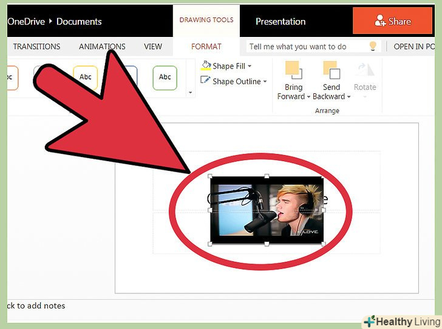The width and height of the screenshot is (442, 329).
Task: Open the View tab
Action: coord(153,47)
